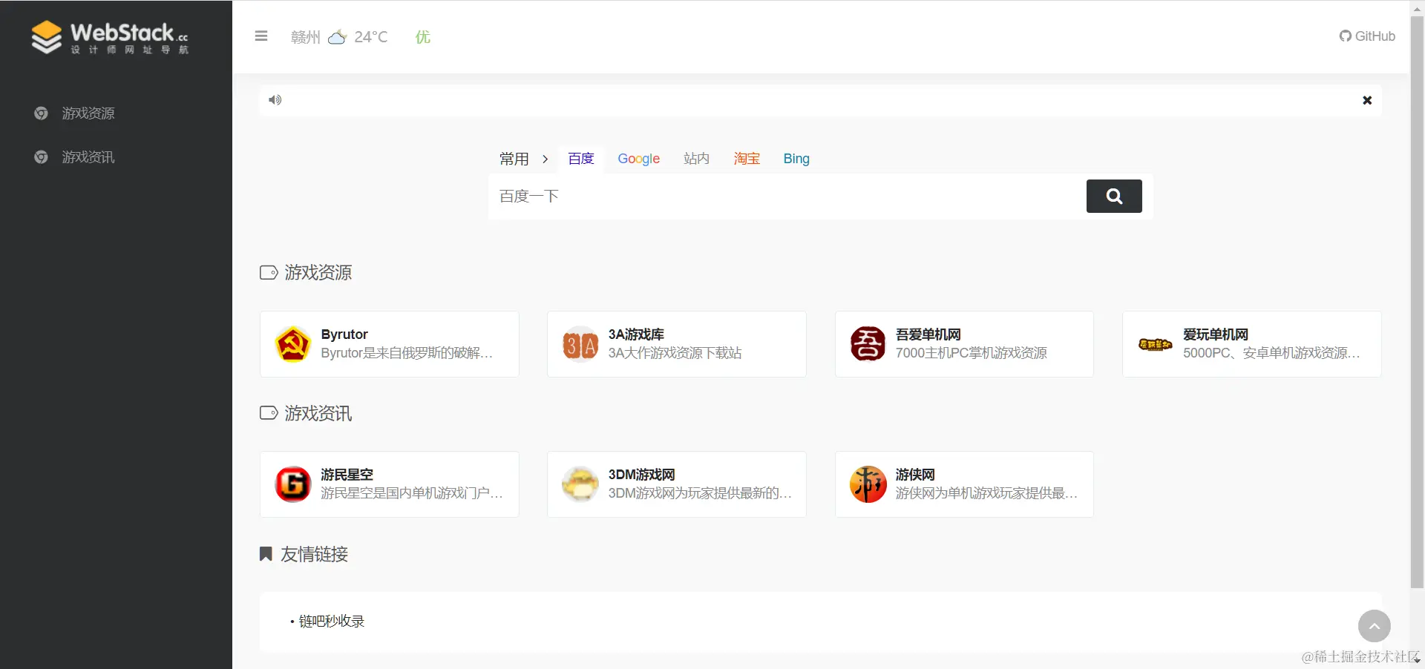Close the announcement bar

(x=1367, y=100)
